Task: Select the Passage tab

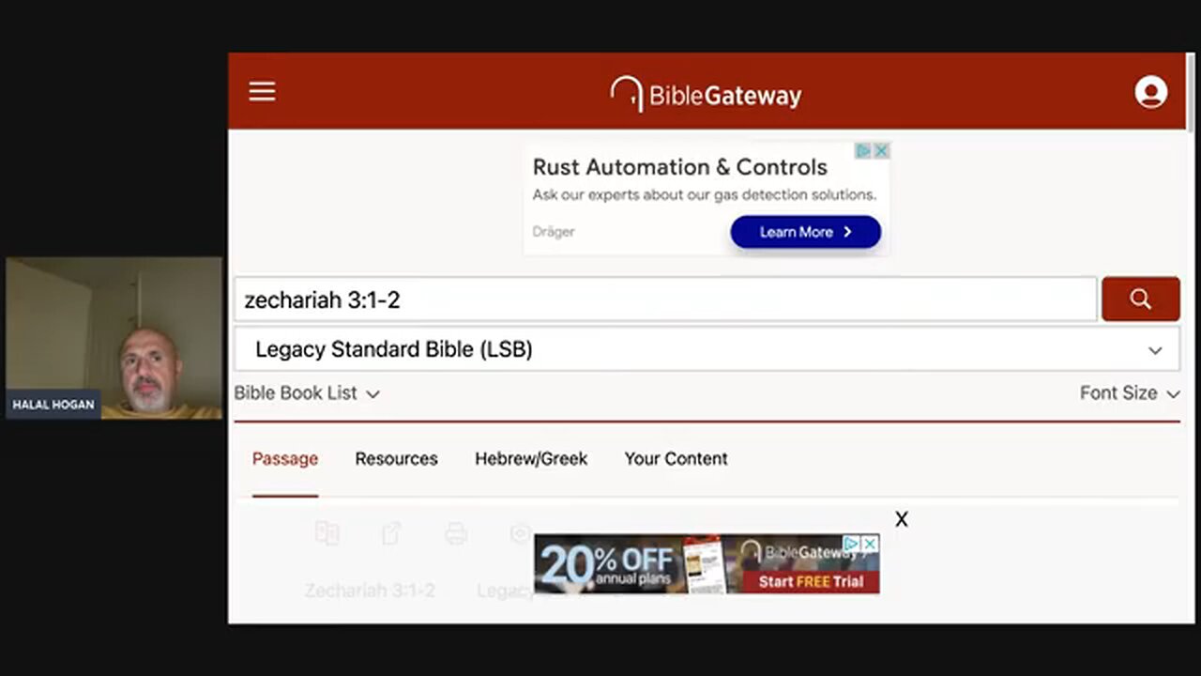Action: click(x=285, y=459)
